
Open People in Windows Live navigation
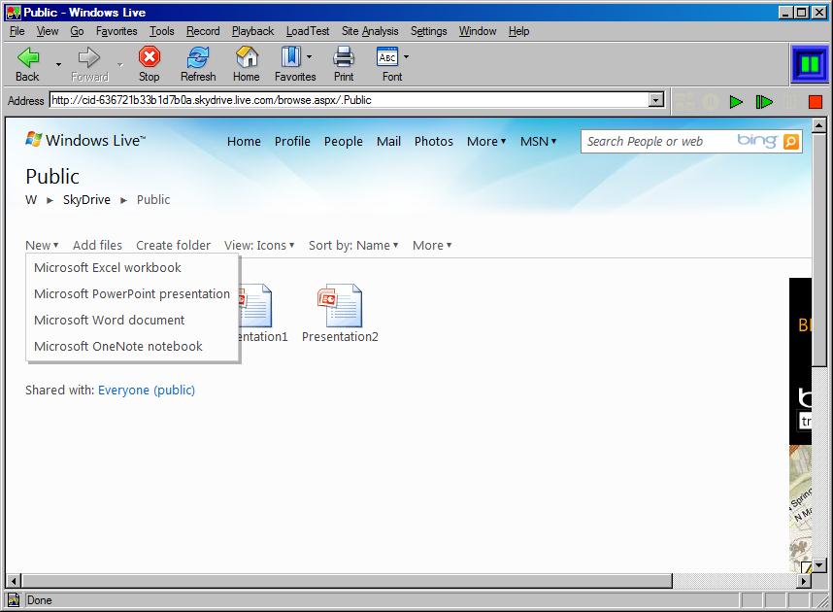[x=343, y=142]
